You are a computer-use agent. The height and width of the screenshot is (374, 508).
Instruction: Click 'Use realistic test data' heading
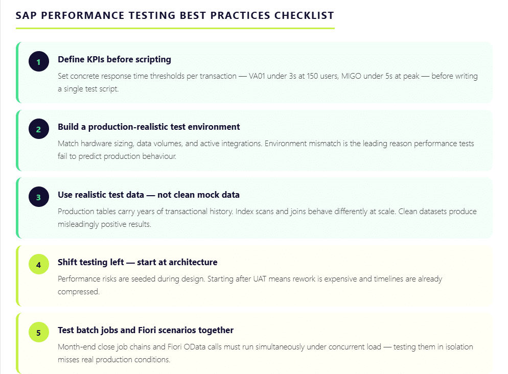pos(149,195)
